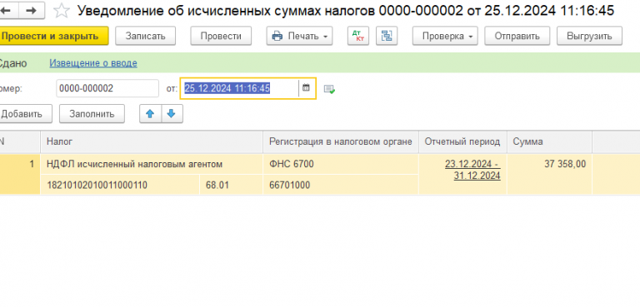Screen dimensions: 640x307
Task: Select ФНС 6700 registration cell
Action: [x=341, y=164]
